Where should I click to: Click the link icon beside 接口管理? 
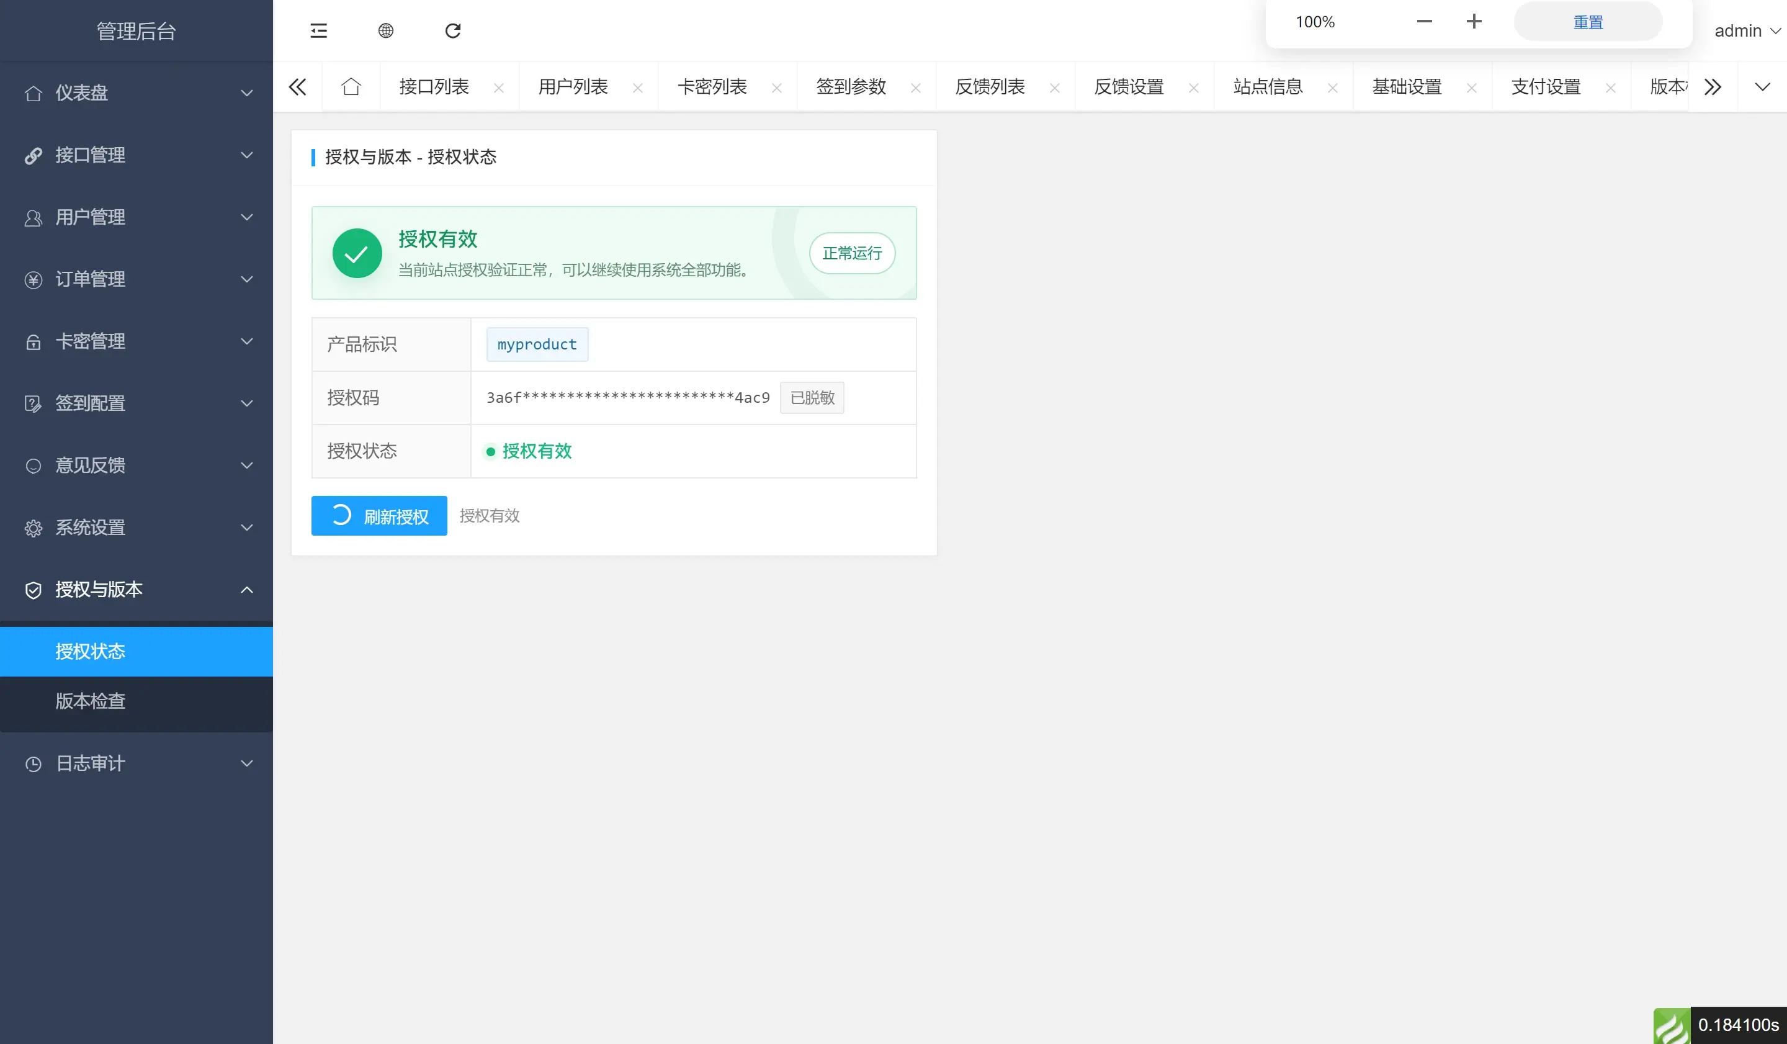[33, 155]
